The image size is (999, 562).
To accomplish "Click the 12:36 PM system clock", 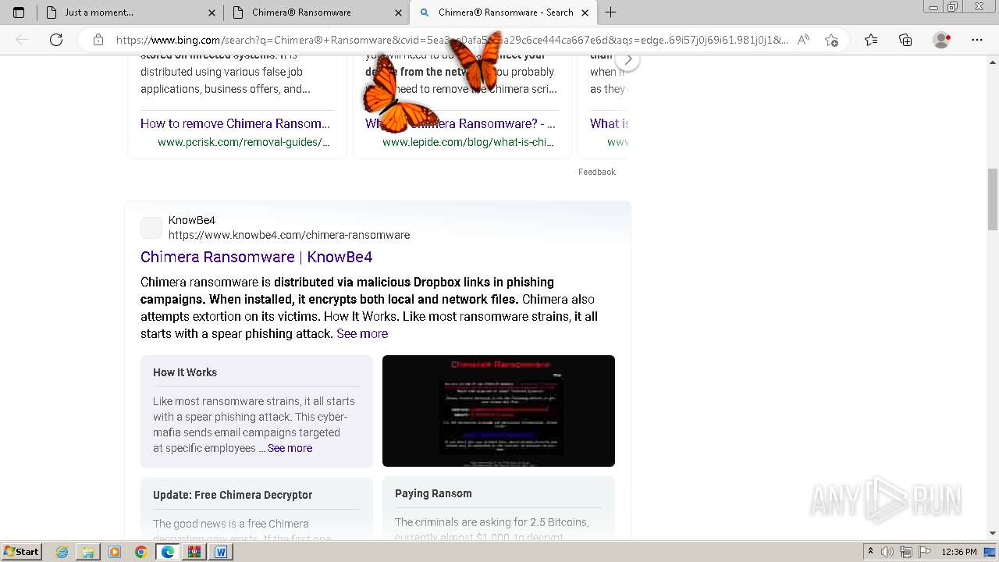I will coord(959,552).
